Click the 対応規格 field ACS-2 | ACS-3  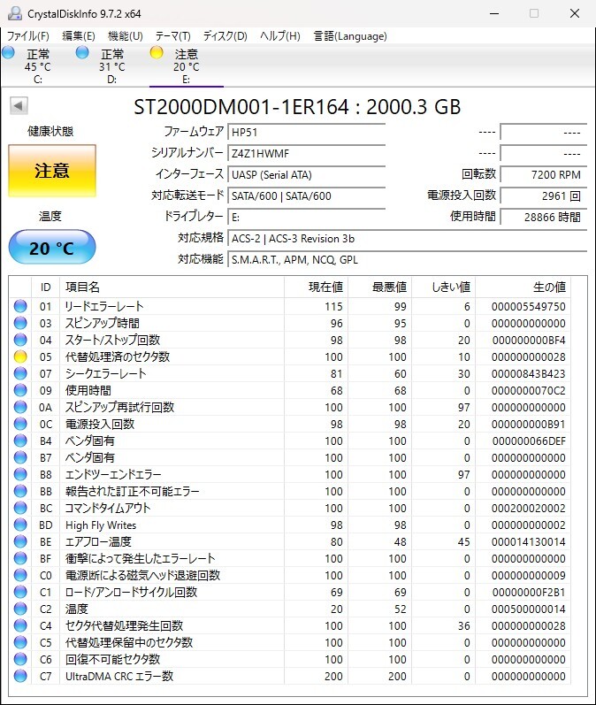click(408, 238)
